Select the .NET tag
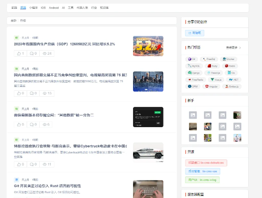 point(234,80)
